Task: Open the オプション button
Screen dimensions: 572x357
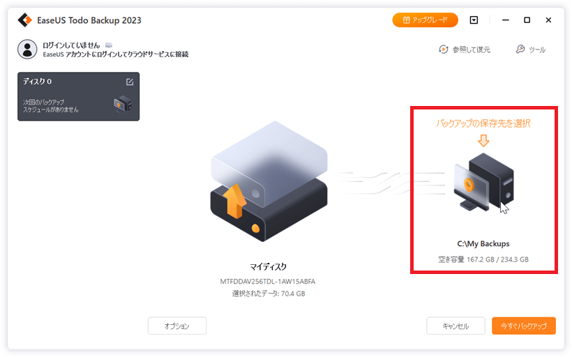Action: click(x=177, y=326)
